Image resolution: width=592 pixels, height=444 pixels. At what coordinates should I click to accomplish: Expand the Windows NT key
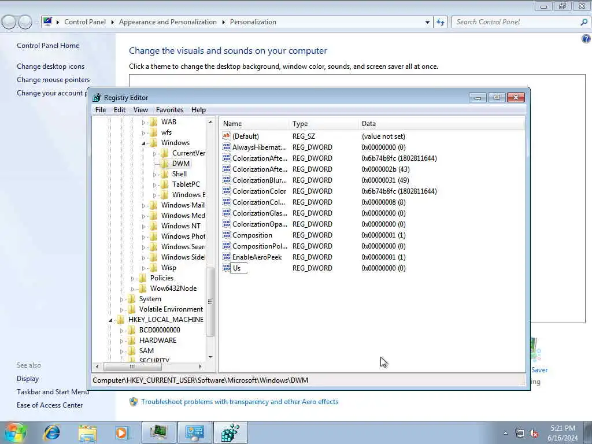pyautogui.click(x=143, y=227)
